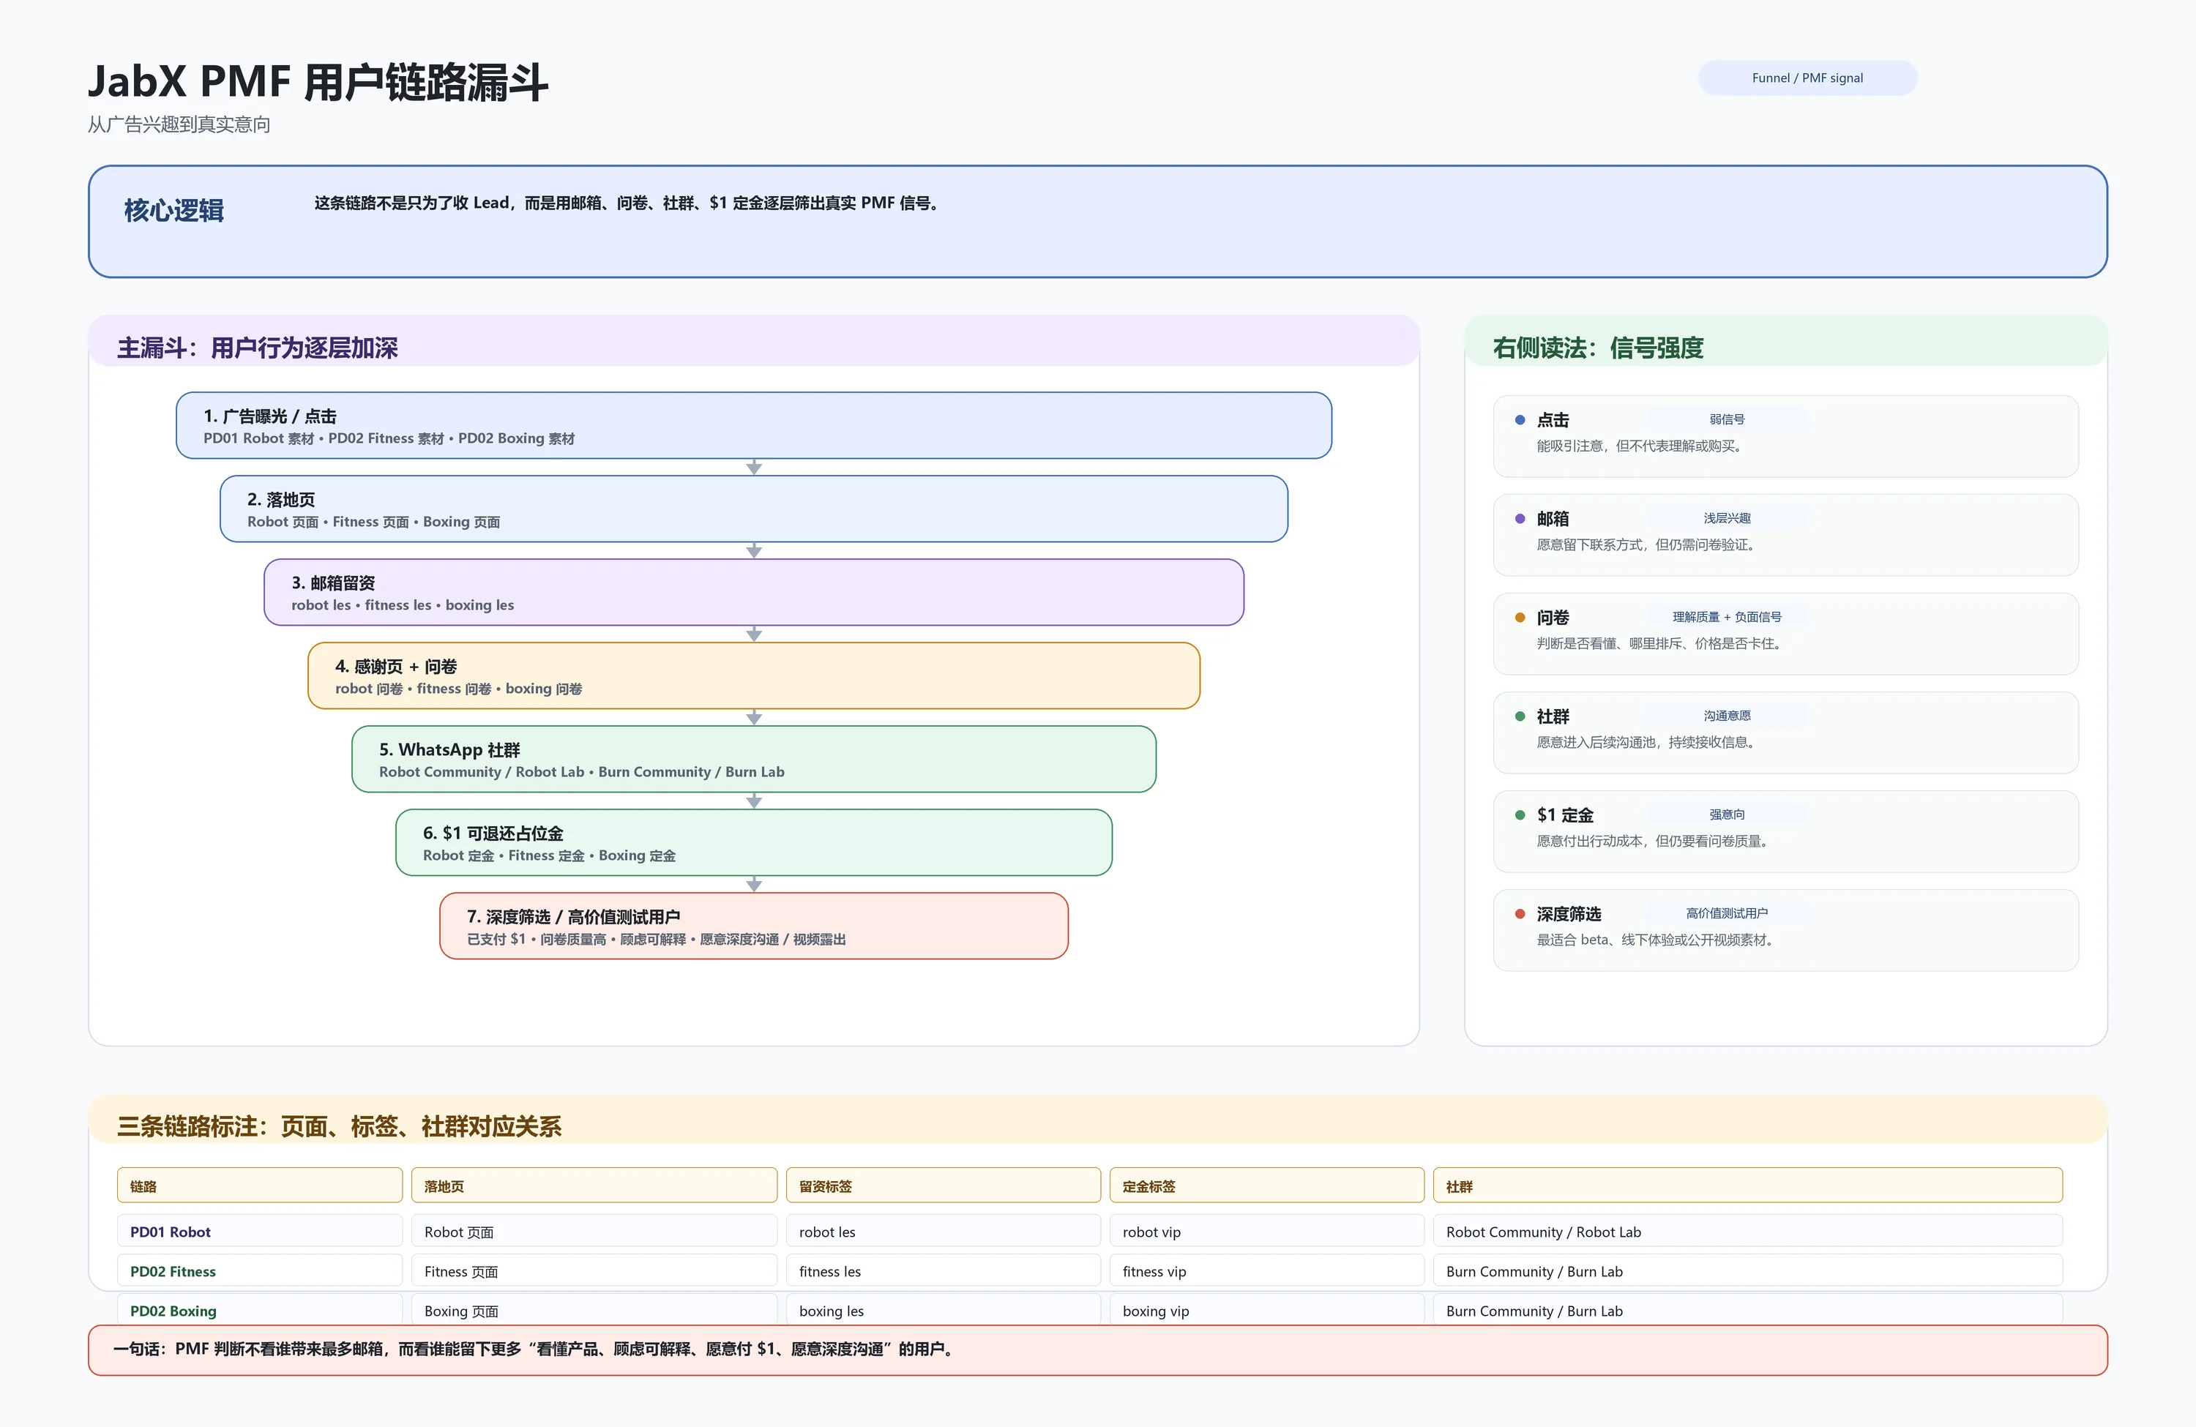The width and height of the screenshot is (2196, 1427).
Task: Click the 弱信号 tag
Action: click(x=1726, y=419)
